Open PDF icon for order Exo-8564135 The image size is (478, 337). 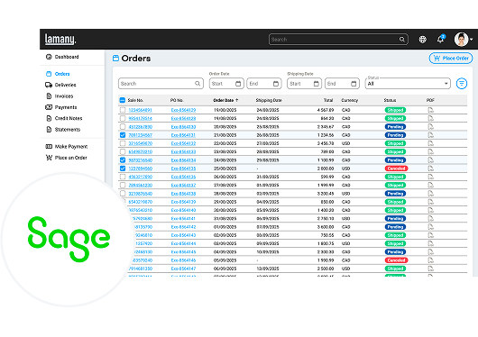[430, 168]
